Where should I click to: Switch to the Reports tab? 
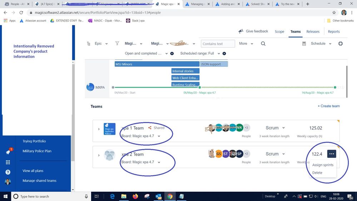click(334, 31)
